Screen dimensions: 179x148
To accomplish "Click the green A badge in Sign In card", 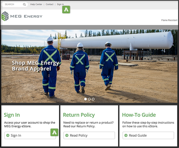I will pyautogui.click(x=54, y=132).
